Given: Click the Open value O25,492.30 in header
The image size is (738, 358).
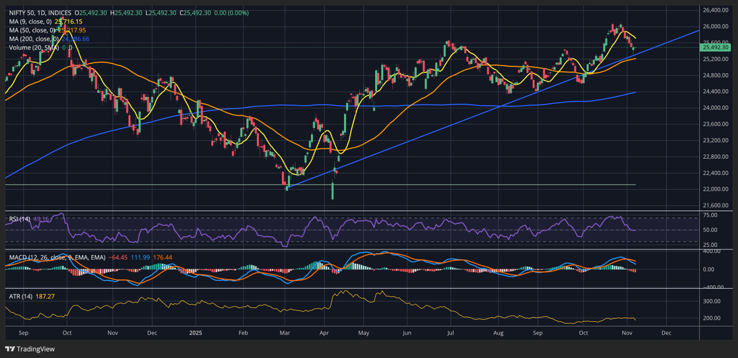Looking at the screenshot, I should (91, 12).
